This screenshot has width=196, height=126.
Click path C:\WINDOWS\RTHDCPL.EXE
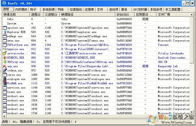click(78, 58)
